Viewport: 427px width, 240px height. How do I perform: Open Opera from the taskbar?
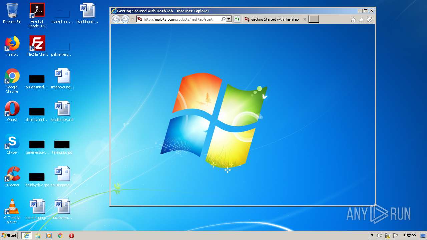coord(71,236)
